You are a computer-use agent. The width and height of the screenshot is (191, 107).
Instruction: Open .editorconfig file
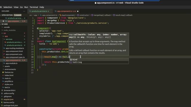[x=9, y=93]
